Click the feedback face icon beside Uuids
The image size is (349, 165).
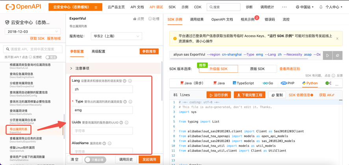pos(126,122)
